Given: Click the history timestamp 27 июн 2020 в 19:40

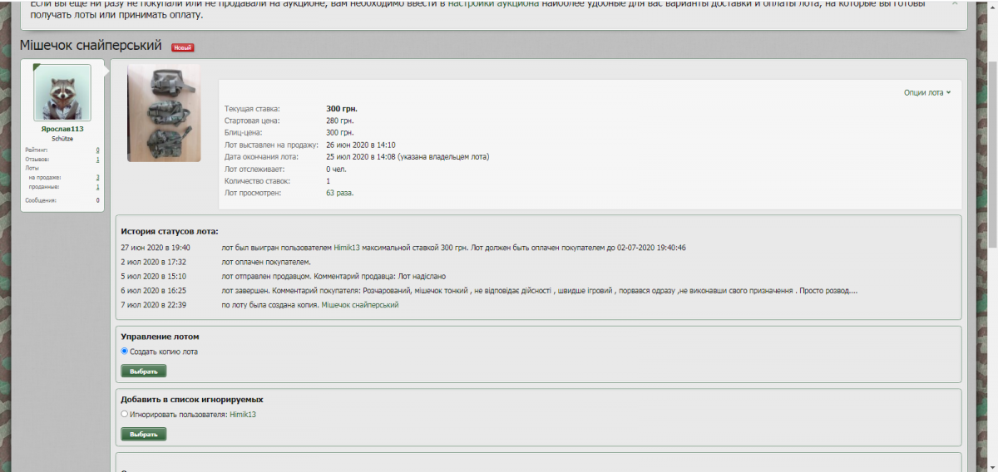Looking at the screenshot, I should tap(156, 248).
